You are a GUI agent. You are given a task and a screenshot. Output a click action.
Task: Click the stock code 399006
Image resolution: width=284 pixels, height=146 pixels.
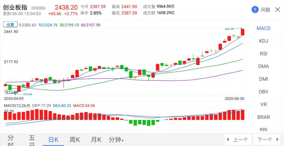pyautogui.click(x=38, y=8)
